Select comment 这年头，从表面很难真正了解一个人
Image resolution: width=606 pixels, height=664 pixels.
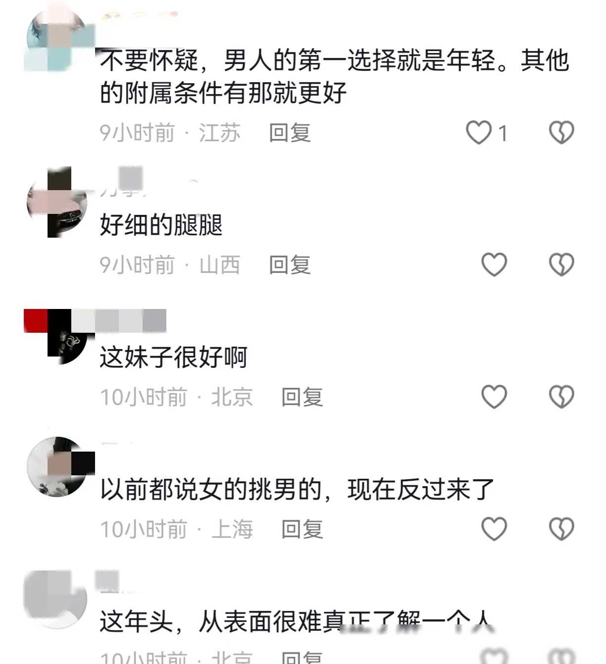(296, 621)
